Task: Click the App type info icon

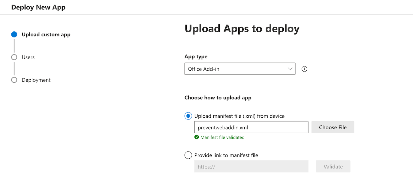Action: click(304, 69)
